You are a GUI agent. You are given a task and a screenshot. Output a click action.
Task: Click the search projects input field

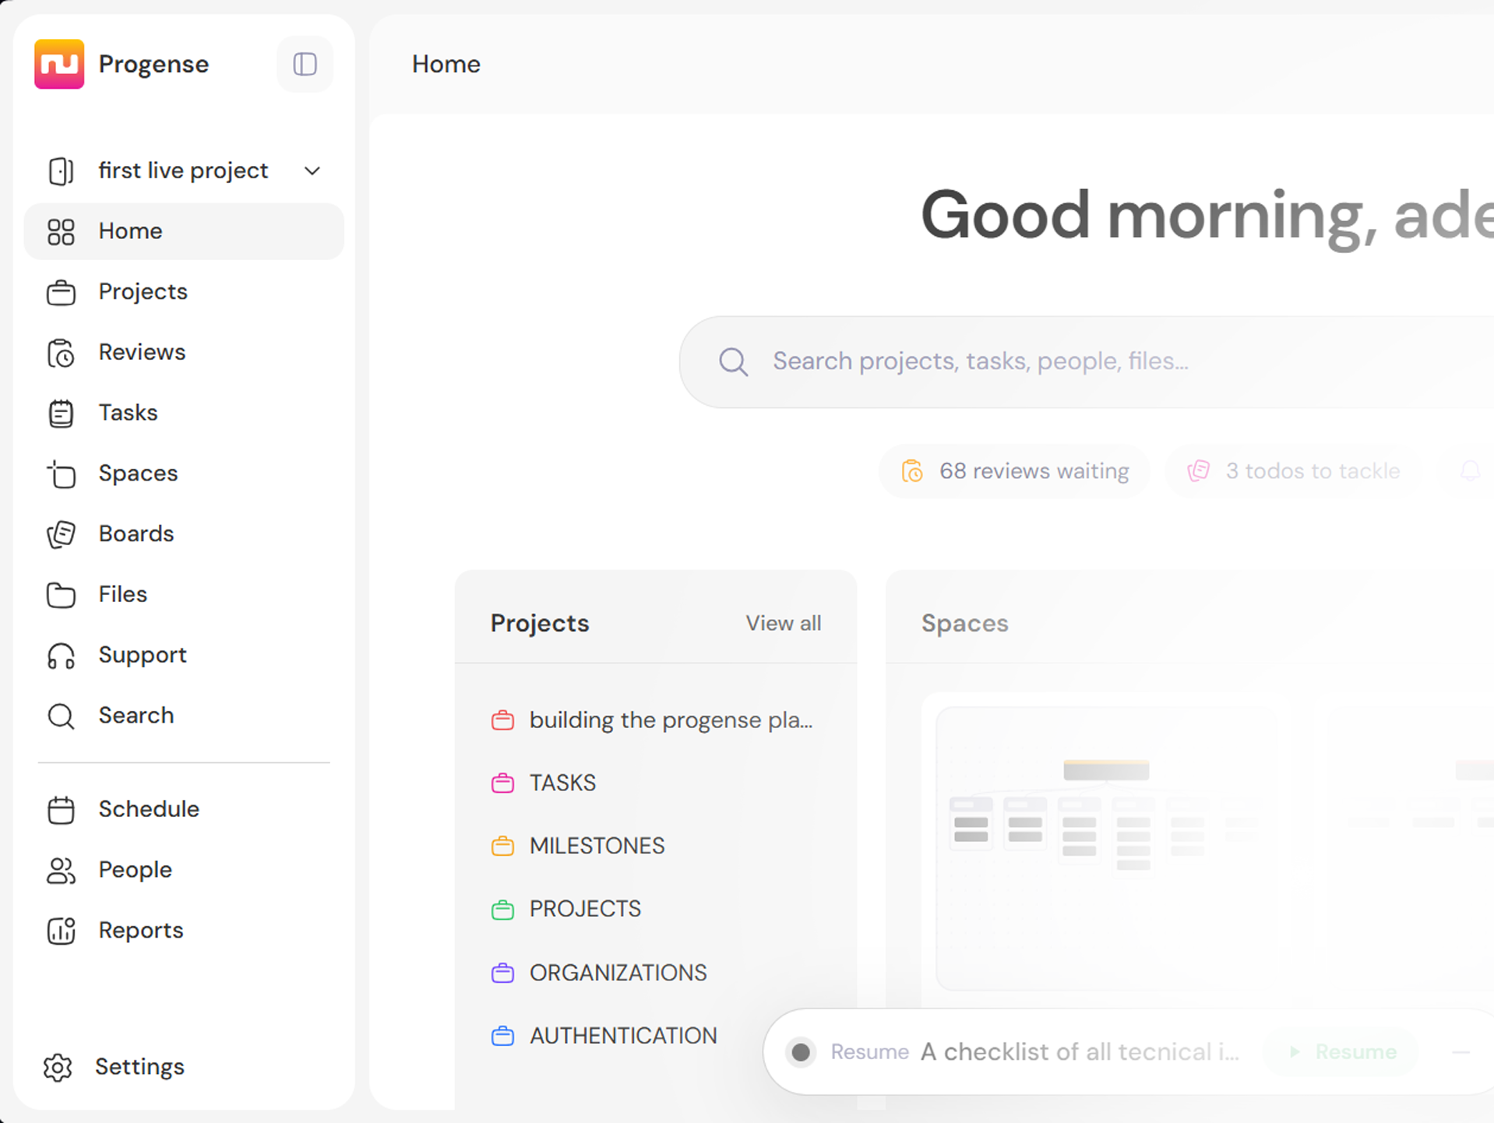[1087, 361]
